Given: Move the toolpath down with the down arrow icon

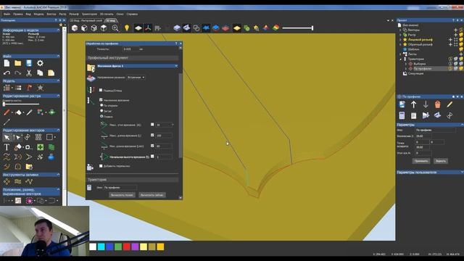Looking at the screenshot, I should coord(426,104).
